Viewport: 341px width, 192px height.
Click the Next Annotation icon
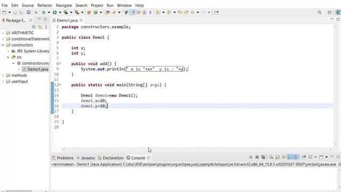coord(158,12)
